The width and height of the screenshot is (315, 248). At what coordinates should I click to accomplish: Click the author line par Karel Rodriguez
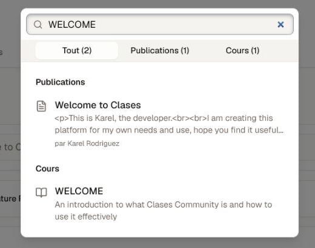pyautogui.click(x=87, y=143)
